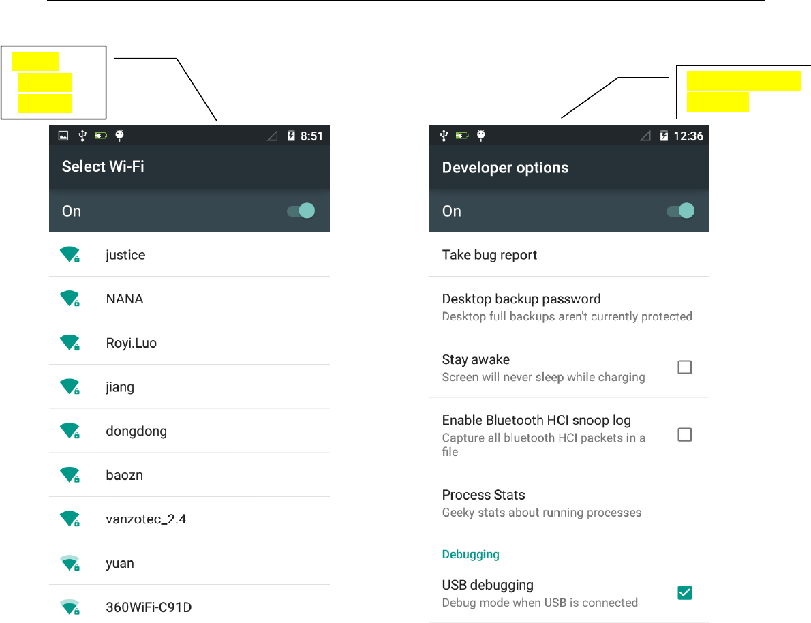Tap the Android debug icon in Developer options status bar
Screen dimensions: 811x623
click(x=480, y=136)
